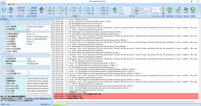201x106 pixels.
Task: Click the build icon next to PY应用
Action: 107,14
